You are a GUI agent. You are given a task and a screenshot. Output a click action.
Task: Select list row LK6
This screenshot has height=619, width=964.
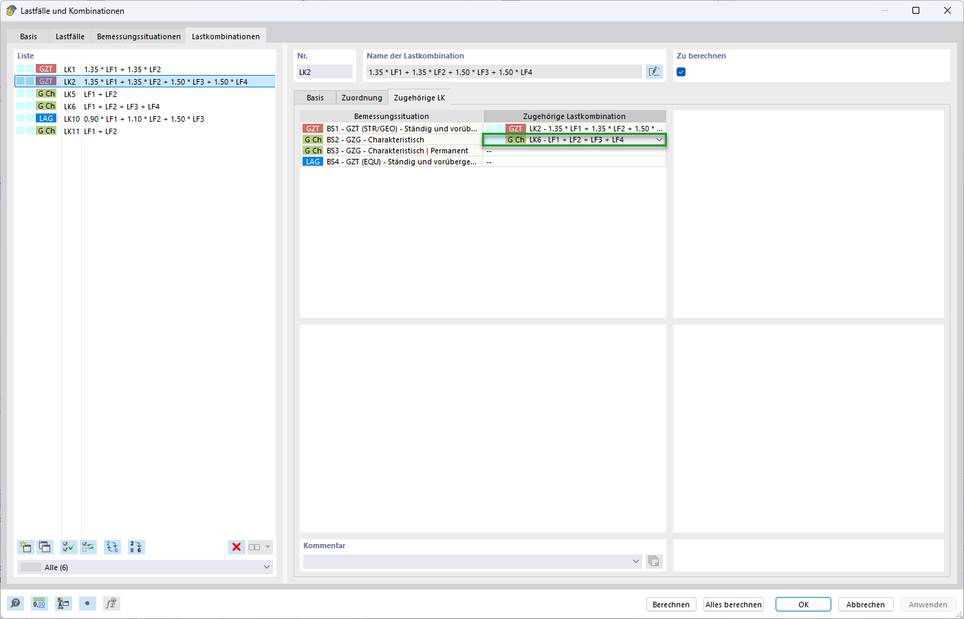[145, 107]
